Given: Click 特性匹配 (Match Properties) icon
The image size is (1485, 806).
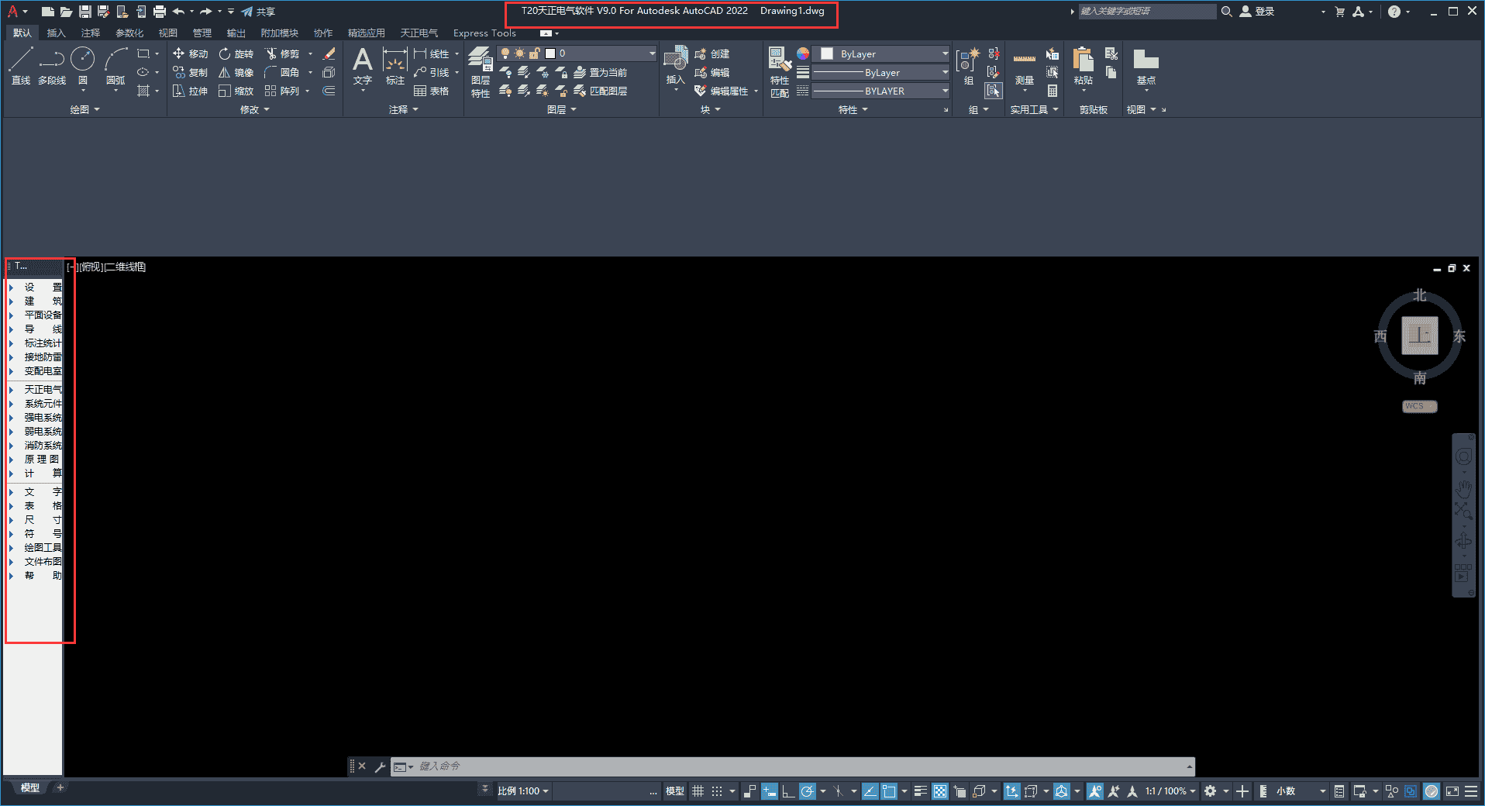Looking at the screenshot, I should click(x=780, y=71).
